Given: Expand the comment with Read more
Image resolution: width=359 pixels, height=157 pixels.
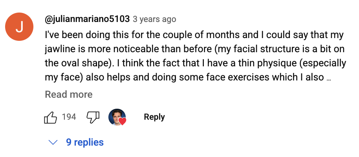Looking at the screenshot, I should [x=69, y=94].
